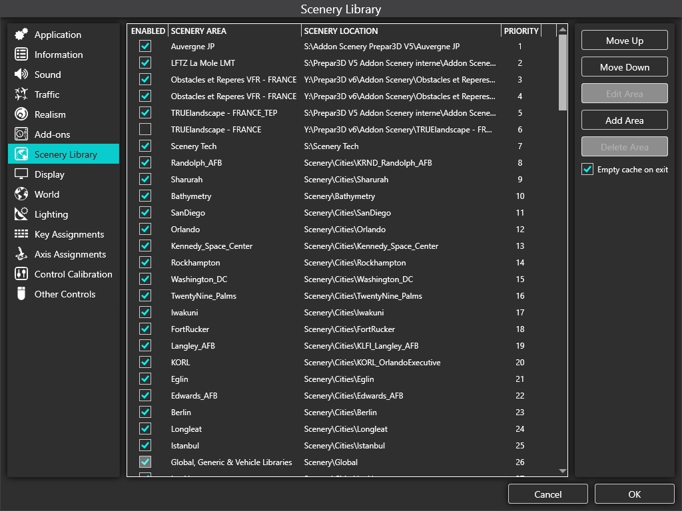Click the Move Up button
Image resolution: width=682 pixels, height=511 pixels.
pyautogui.click(x=625, y=41)
